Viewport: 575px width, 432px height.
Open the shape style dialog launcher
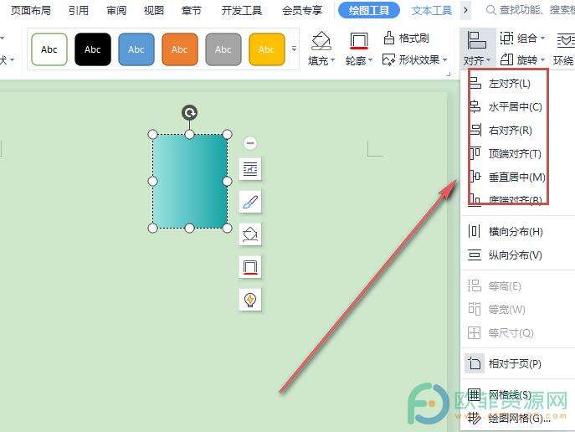448,75
